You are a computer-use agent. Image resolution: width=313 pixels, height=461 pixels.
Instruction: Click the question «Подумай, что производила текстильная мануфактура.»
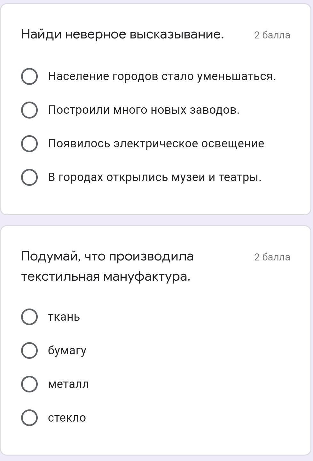107,266
